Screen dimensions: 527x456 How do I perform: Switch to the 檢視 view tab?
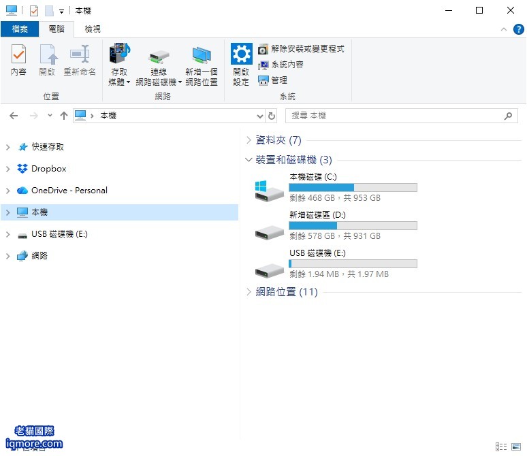coord(93,29)
